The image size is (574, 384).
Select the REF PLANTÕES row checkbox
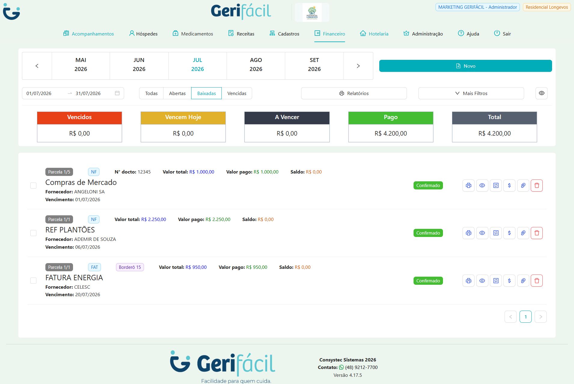click(33, 233)
